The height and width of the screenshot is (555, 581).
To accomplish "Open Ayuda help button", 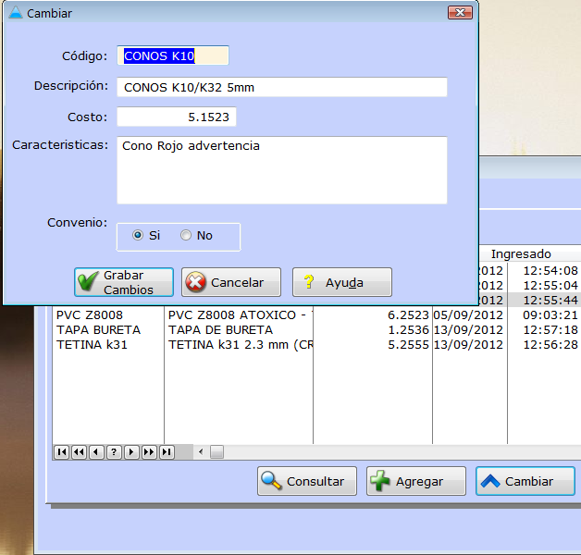I will point(342,283).
